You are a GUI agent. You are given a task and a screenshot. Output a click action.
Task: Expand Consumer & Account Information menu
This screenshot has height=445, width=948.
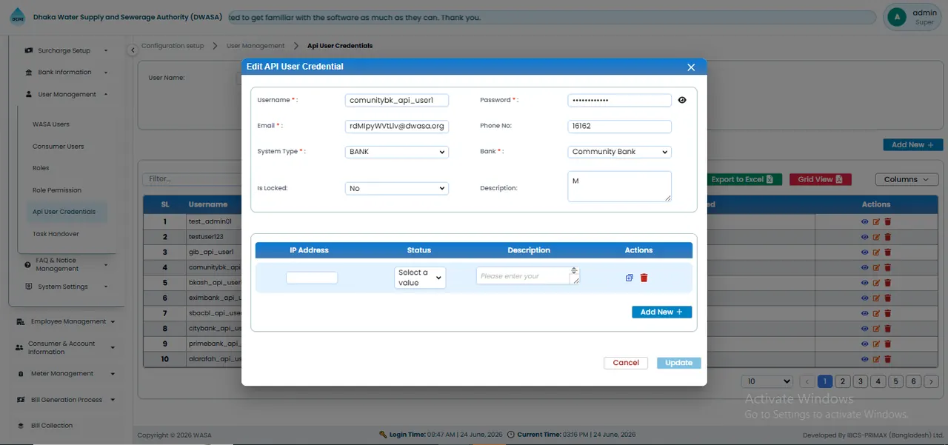click(x=65, y=347)
